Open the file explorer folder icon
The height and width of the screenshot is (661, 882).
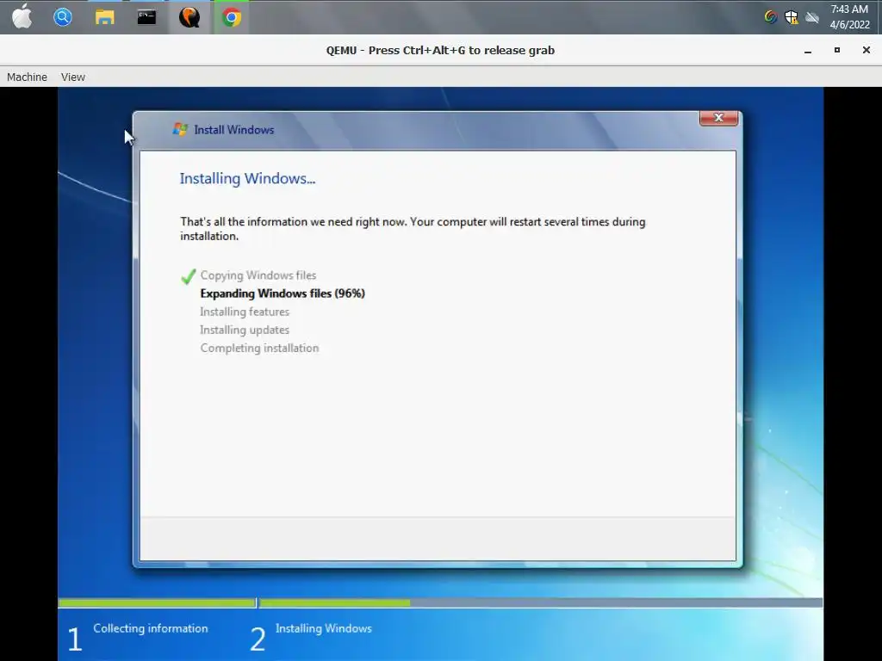tap(104, 17)
